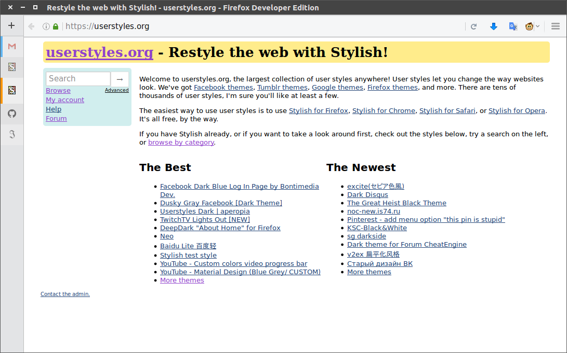This screenshot has width=567, height=353.
Task: Open Dusky Gray Facebook [Dark Theme]
Action: [221, 203]
